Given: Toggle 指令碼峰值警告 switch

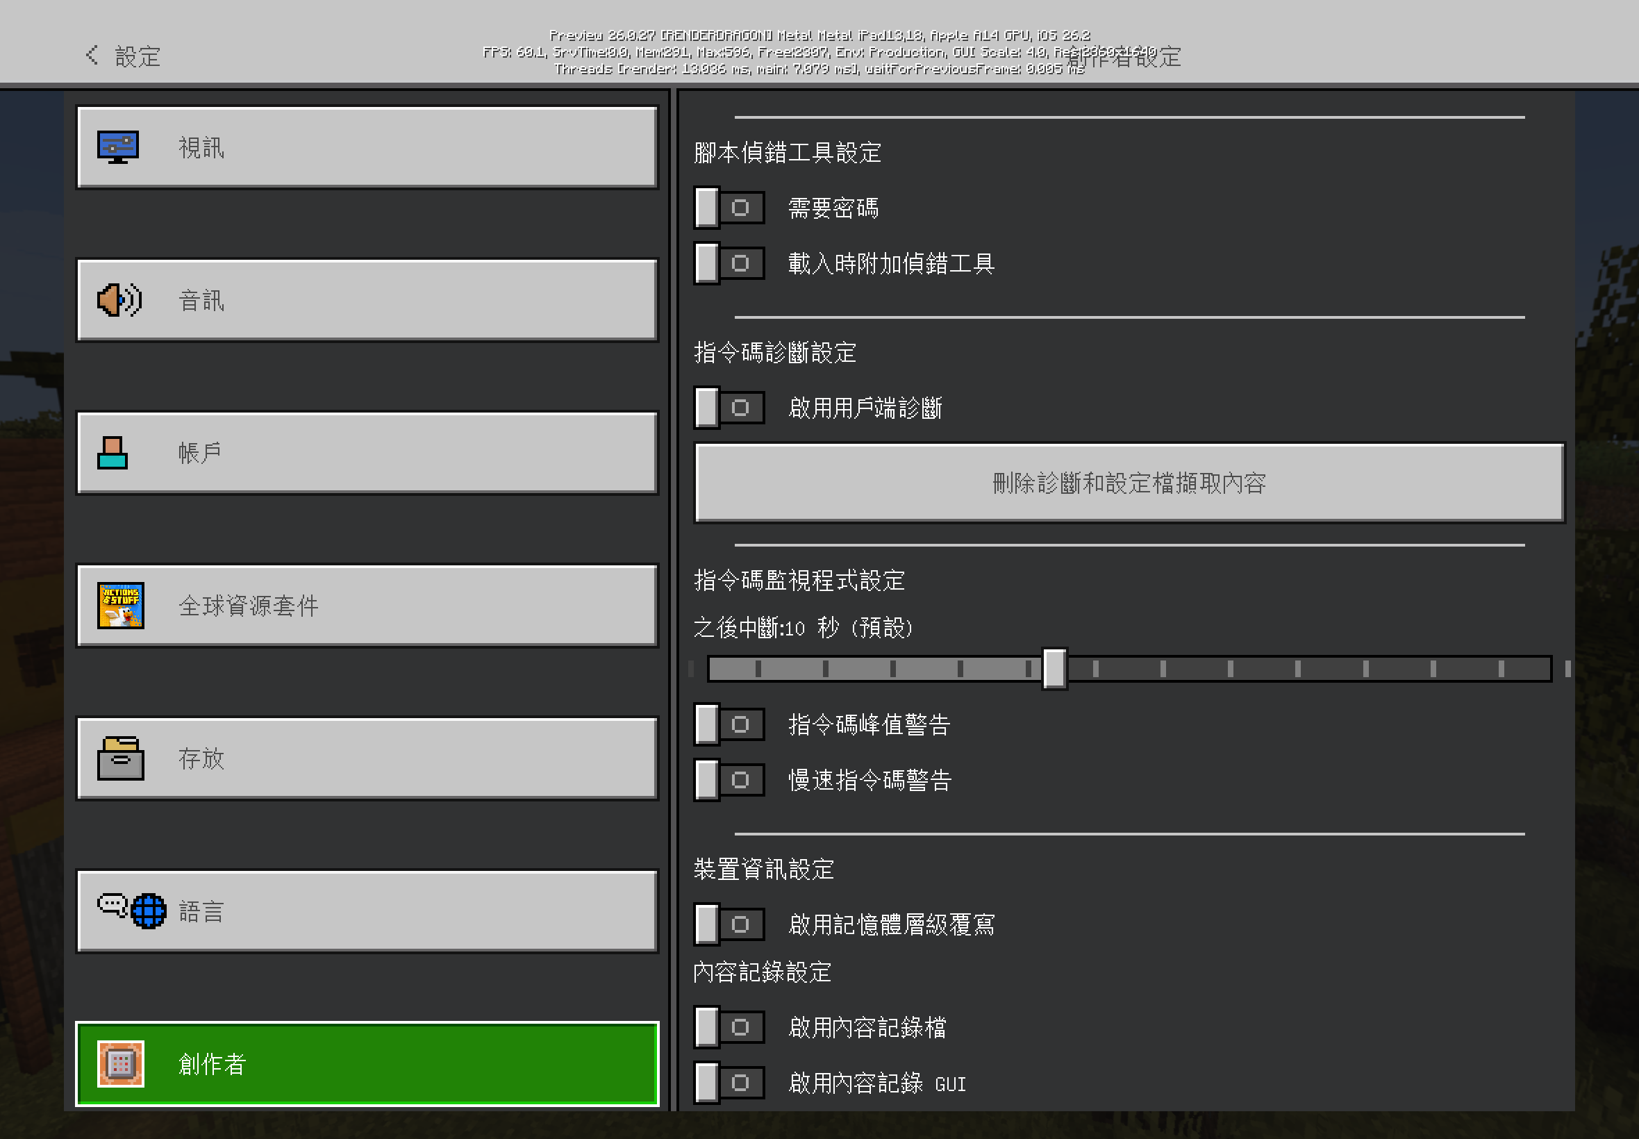Looking at the screenshot, I should coord(729,724).
